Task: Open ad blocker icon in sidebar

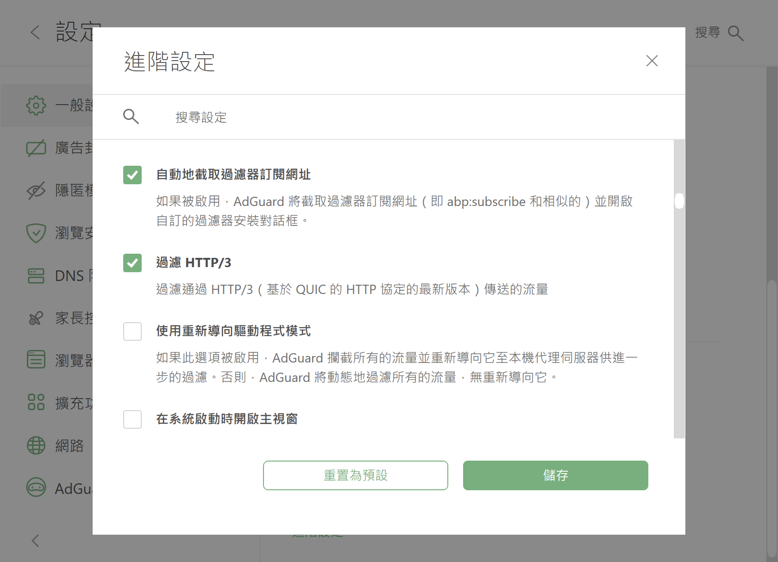Action: [36, 148]
